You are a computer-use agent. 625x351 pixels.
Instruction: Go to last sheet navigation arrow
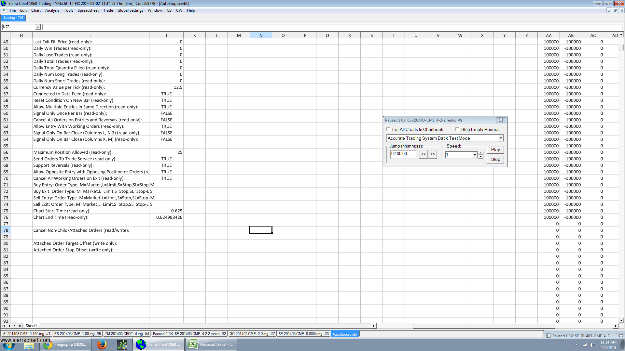coord(20,326)
